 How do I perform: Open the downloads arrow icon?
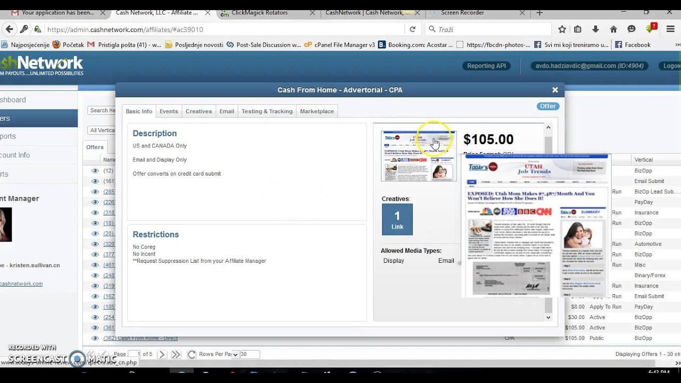point(595,29)
